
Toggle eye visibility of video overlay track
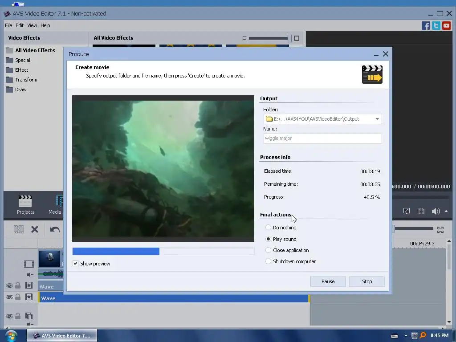pyautogui.click(x=9, y=316)
